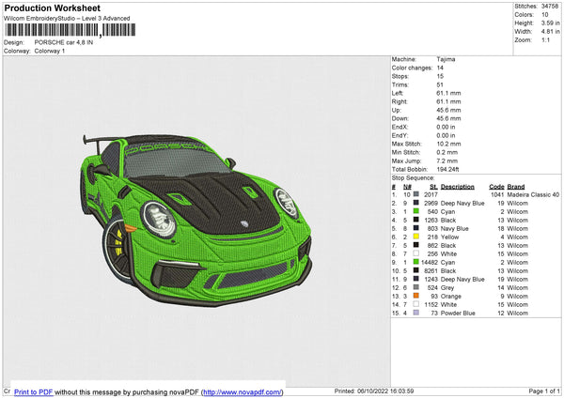Image resolution: width=564 pixels, height=398 pixels.
Task: Click stitch count 8261 in row 10
Action: coord(431,271)
